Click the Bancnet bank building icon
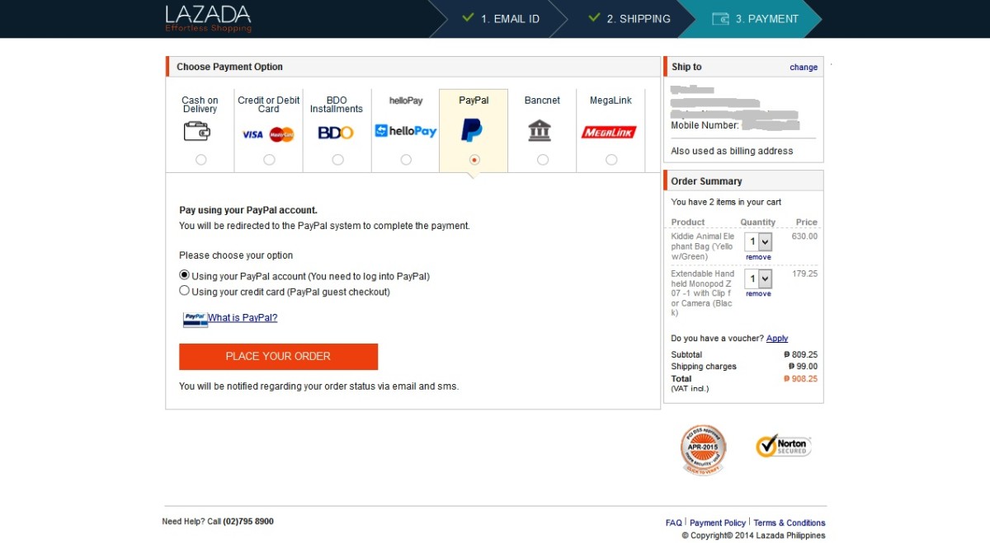The width and height of the screenshot is (990, 543). [x=540, y=130]
